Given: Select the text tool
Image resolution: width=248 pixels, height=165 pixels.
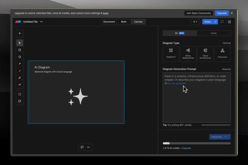Looking at the screenshot, I should click(x=20, y=85).
